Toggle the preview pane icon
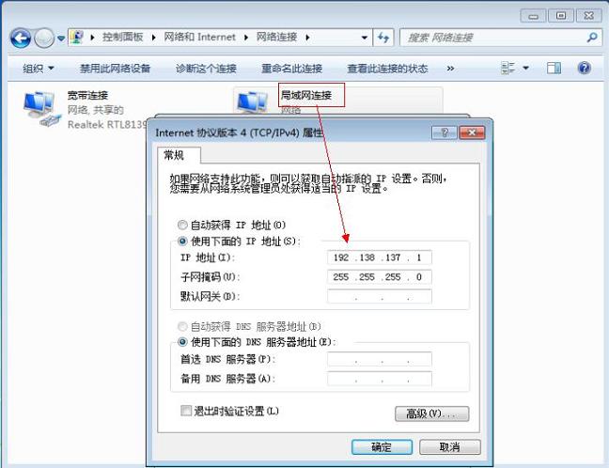Viewport: 609px width, 468px height. (x=554, y=69)
